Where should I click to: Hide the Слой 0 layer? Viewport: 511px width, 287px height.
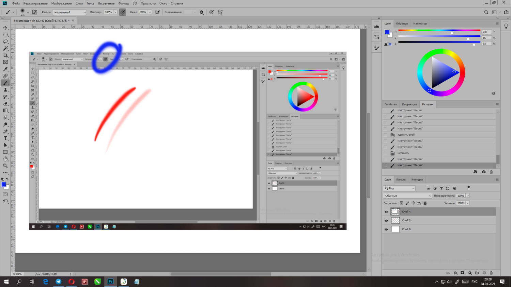386,230
